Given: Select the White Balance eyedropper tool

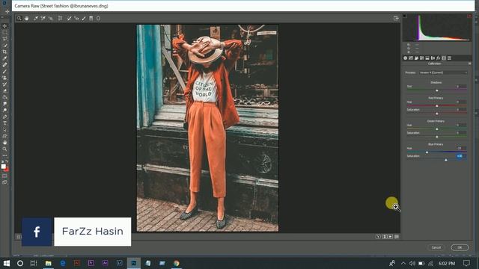Looking at the screenshot, I should coord(36,18).
